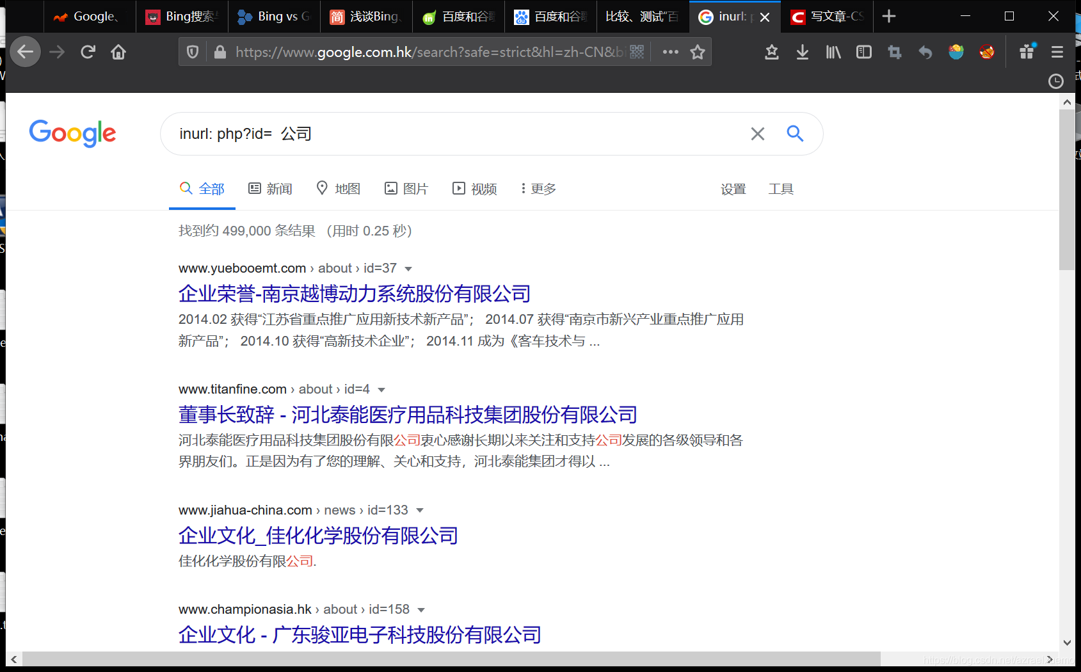Expand dropdown next to championasia.hk id=158
Image resolution: width=1081 pixels, height=672 pixels.
pos(421,610)
